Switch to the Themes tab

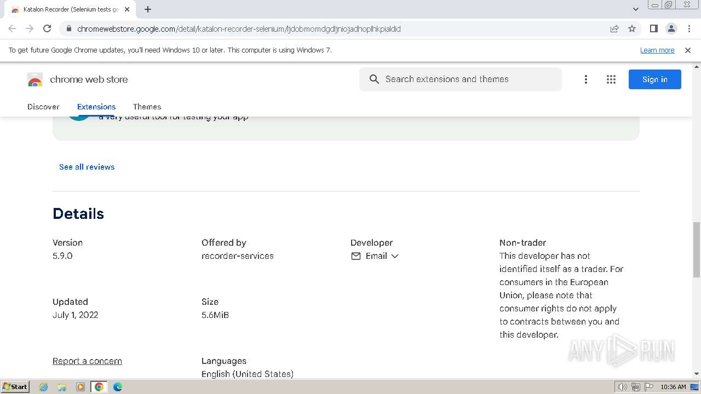[147, 107]
